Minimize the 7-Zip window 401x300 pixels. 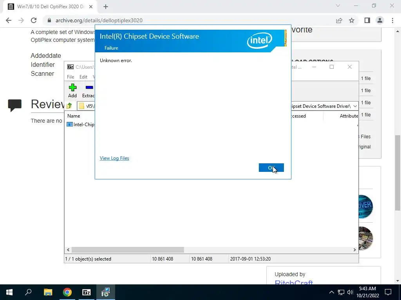click(x=314, y=67)
